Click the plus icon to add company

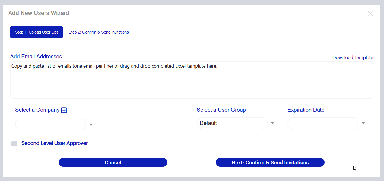[x=64, y=110]
